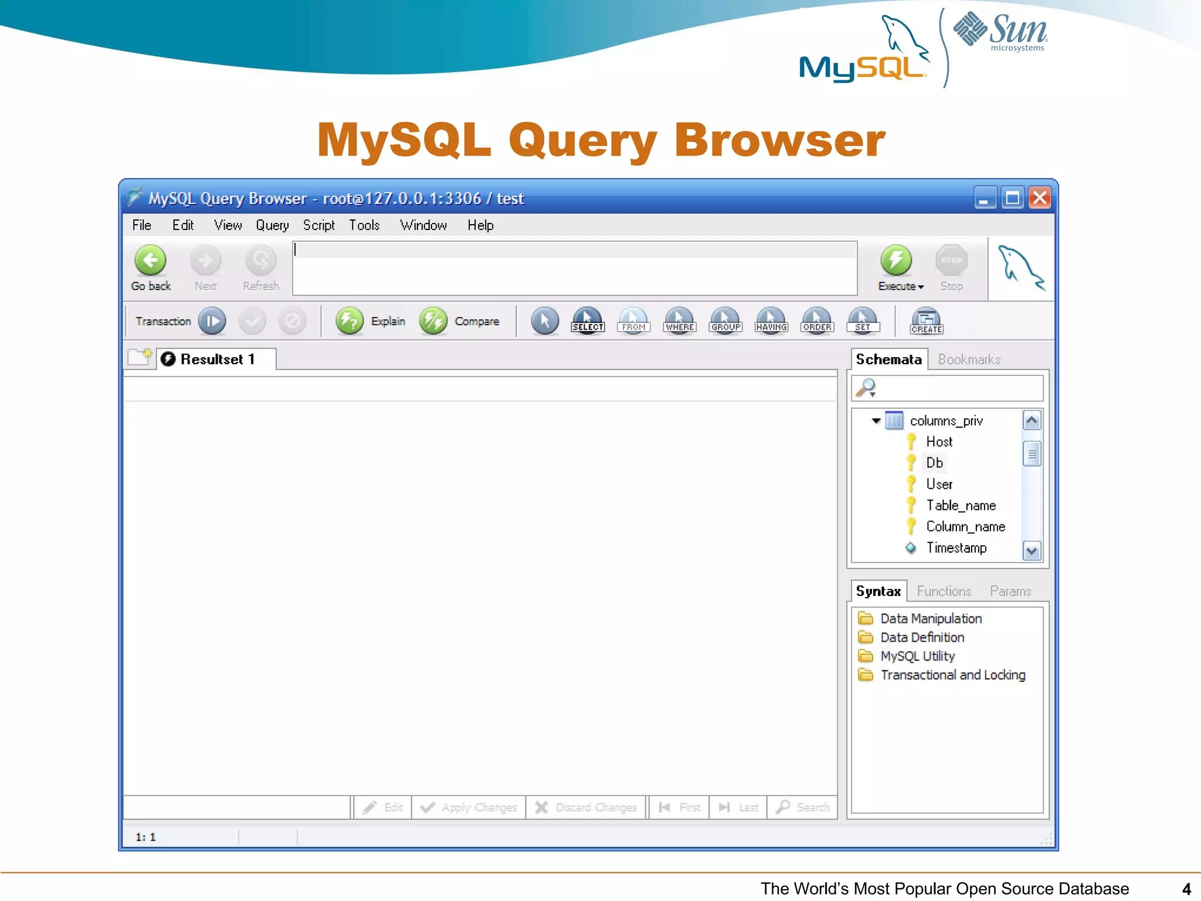Choose the ORDER clause tool
The height and width of the screenshot is (901, 1201).
point(817,321)
